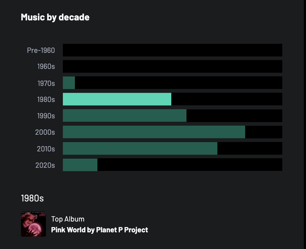Choose the 2010s decade bar
This screenshot has height=249, width=306.
point(140,148)
